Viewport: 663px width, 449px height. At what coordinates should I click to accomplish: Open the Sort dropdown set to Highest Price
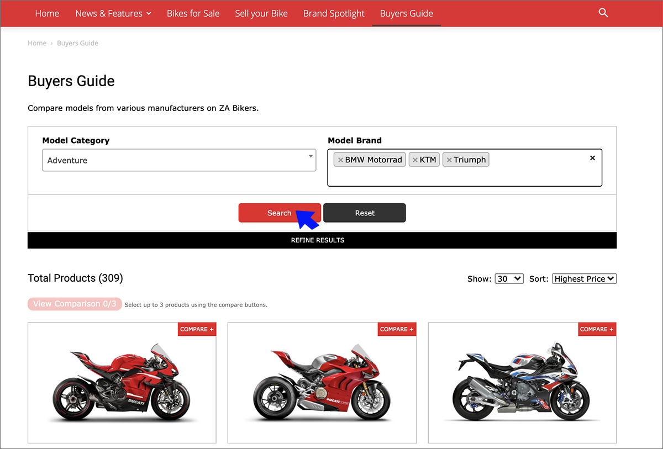[585, 279]
